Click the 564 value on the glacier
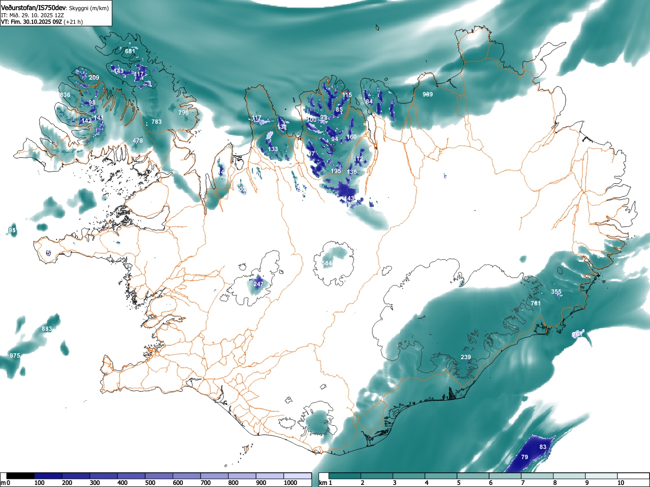The image size is (650, 487). (x=327, y=263)
